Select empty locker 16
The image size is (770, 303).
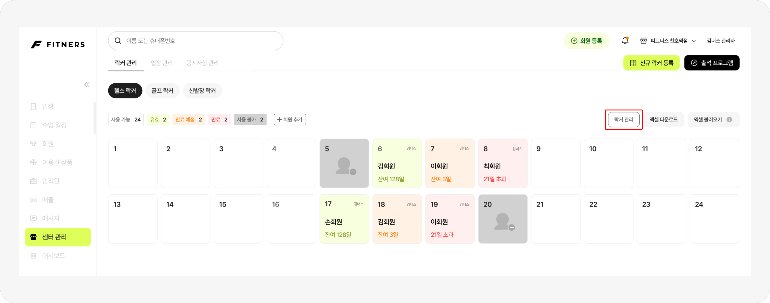292,219
